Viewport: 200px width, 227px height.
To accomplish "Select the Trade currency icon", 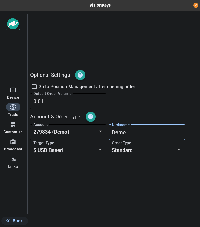I will pos(13,107).
